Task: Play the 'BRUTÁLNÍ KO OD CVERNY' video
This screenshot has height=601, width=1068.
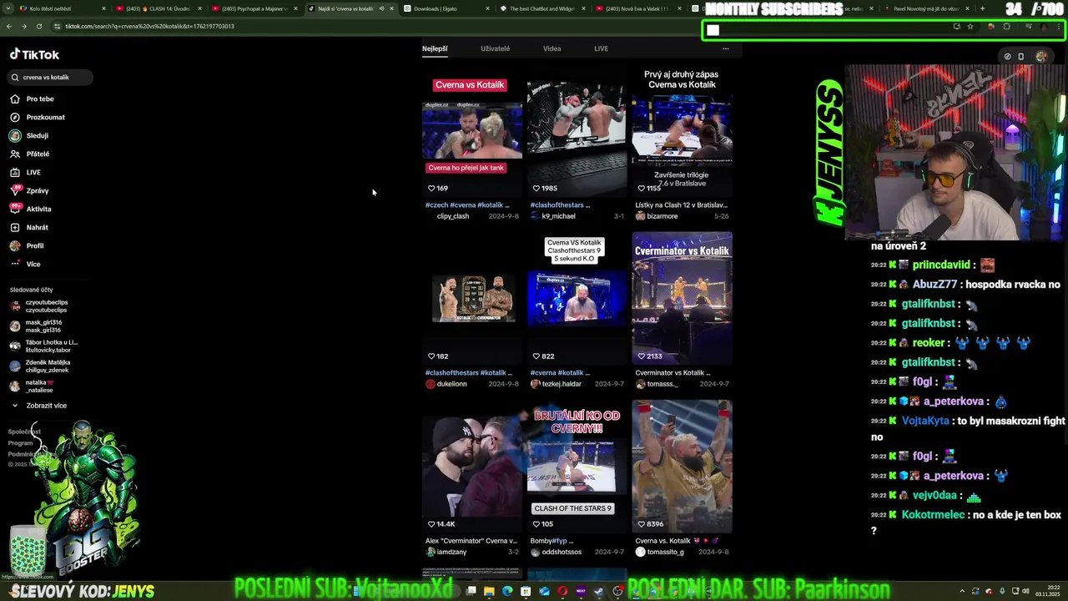Action: (x=577, y=467)
